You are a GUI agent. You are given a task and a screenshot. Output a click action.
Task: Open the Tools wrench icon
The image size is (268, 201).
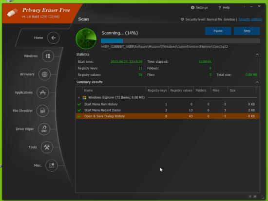pyautogui.click(x=47, y=147)
